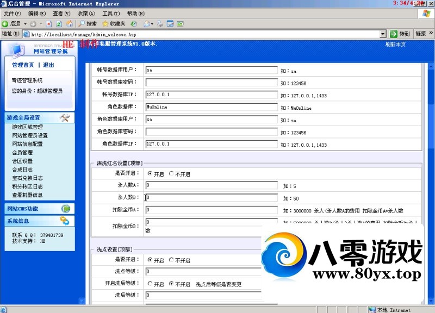The width and height of the screenshot is (435, 313).
Task: Select 开启 for 洗点设置 是否开启
Action: 150,260
